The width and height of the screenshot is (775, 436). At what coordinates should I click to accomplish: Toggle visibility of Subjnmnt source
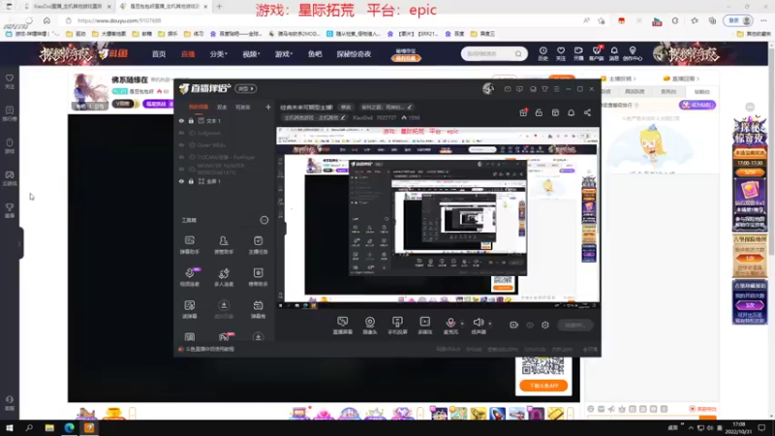point(181,133)
